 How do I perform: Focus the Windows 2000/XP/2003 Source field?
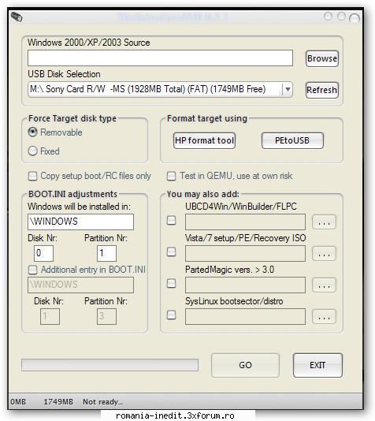pos(160,58)
